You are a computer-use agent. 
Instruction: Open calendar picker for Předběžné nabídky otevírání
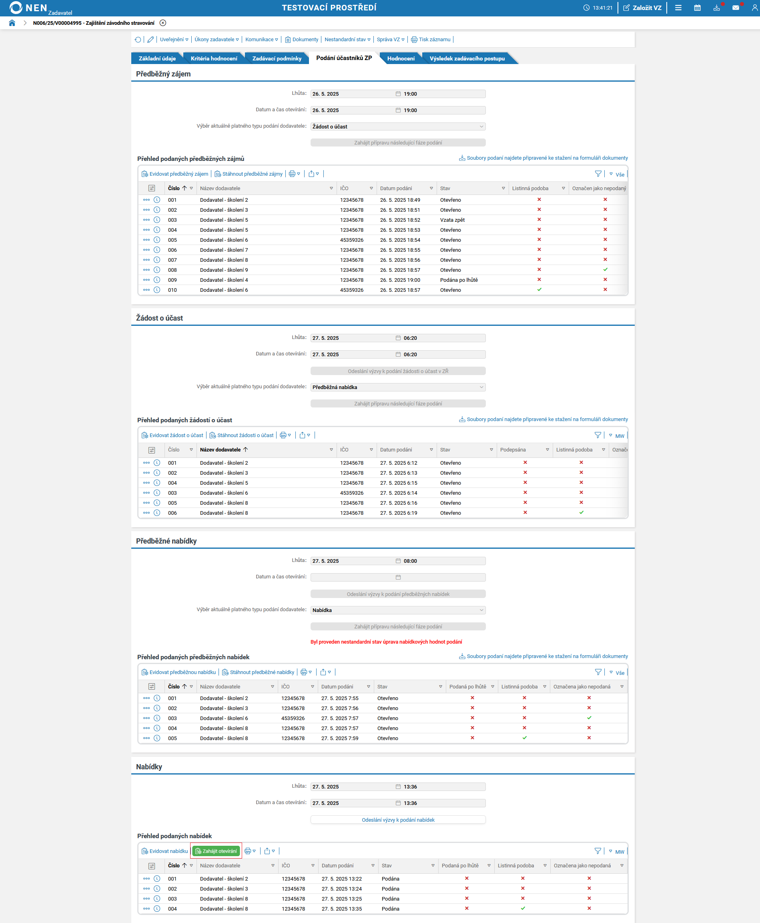[x=398, y=577]
